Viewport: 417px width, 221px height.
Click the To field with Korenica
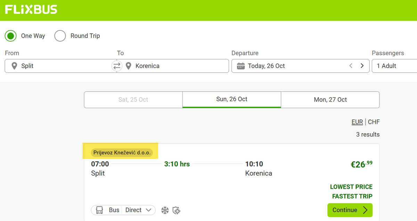click(177, 66)
